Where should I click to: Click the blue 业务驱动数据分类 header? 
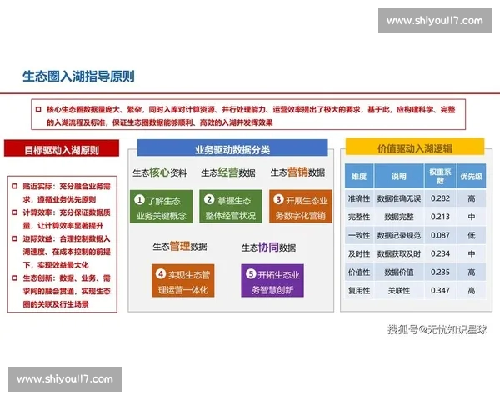tap(232, 147)
